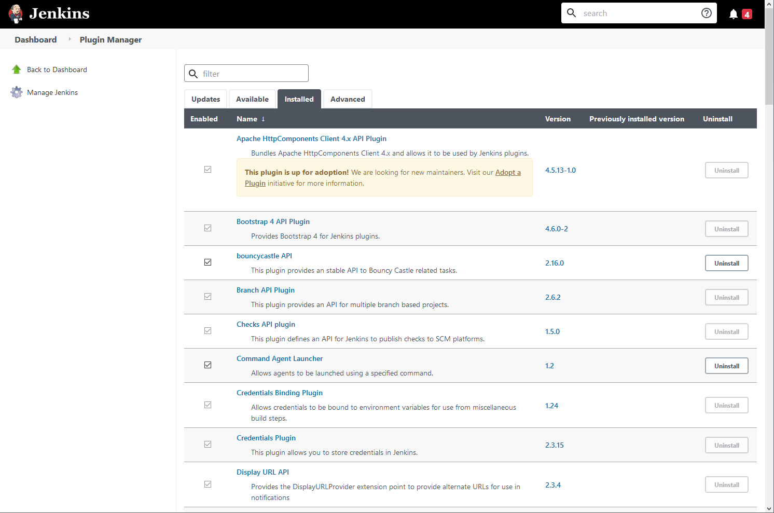Toggle Branch API Plugin checkbox
Viewport: 774px width, 513px height.
(208, 297)
